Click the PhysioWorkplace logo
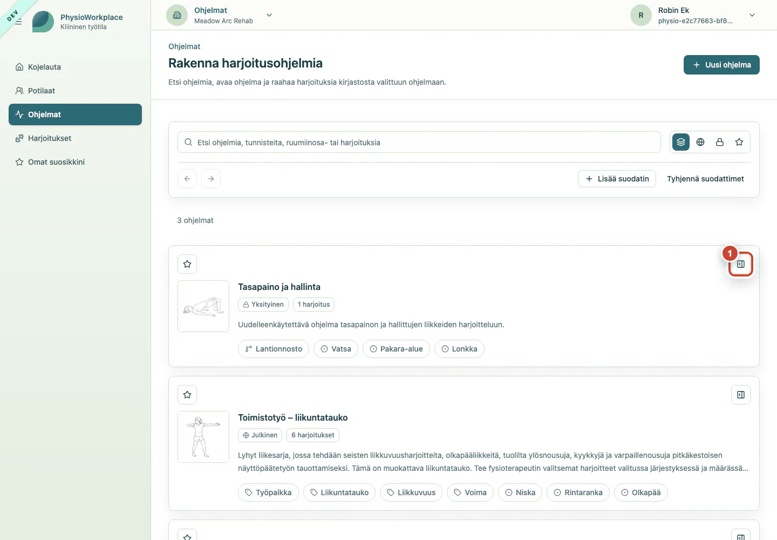The height and width of the screenshot is (540, 777). tap(43, 22)
